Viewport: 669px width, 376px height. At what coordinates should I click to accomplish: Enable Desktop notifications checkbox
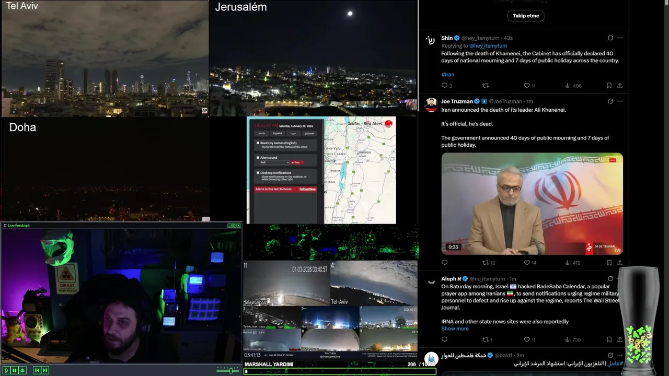[258, 173]
